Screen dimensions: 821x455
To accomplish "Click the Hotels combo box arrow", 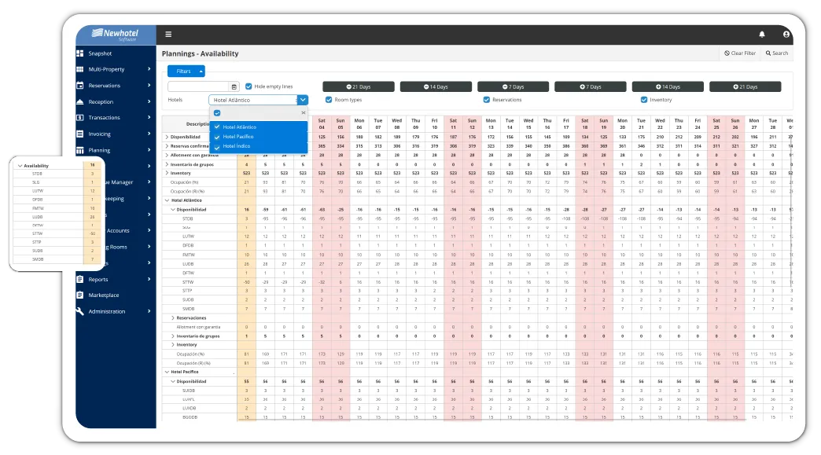I will point(303,100).
